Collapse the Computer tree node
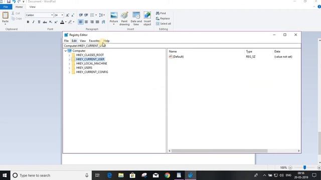321x180 pixels. 66,51
